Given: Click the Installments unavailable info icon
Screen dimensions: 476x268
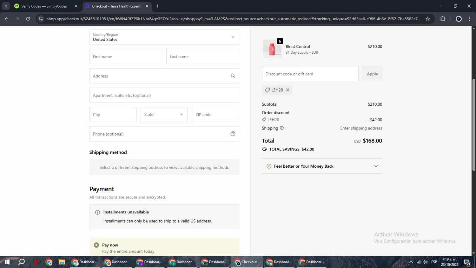Looking at the screenshot, I should click(97, 212).
